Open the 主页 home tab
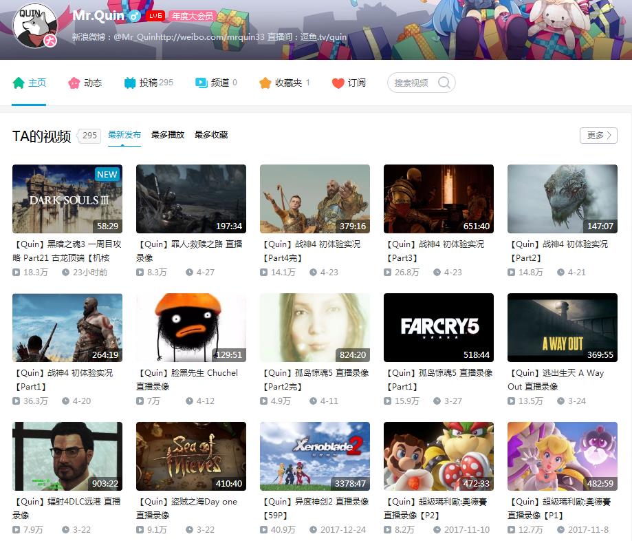This screenshot has width=632, height=541. (x=29, y=83)
